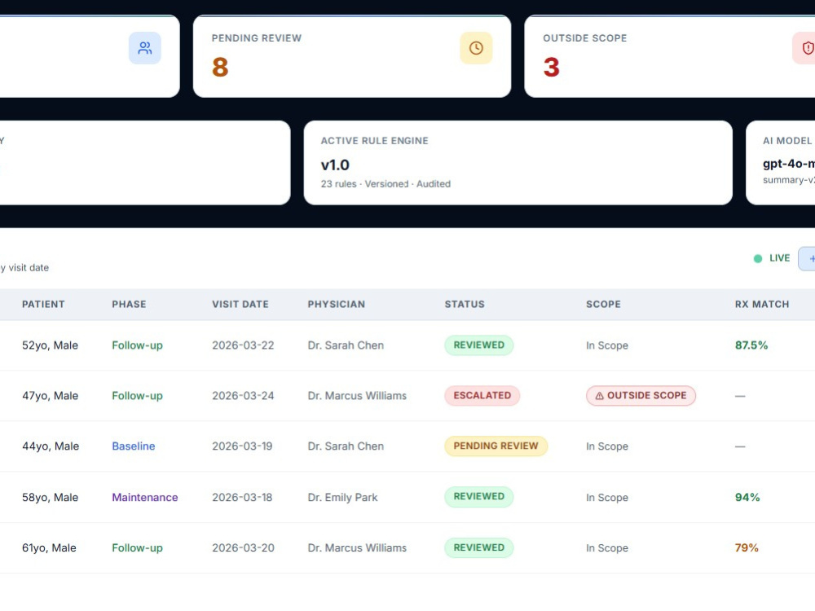This screenshot has width=815, height=611.
Task: Sort by PATIENT column header
Action: click(43, 305)
